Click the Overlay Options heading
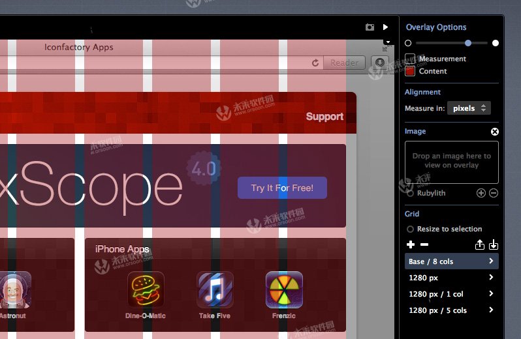 coord(436,27)
